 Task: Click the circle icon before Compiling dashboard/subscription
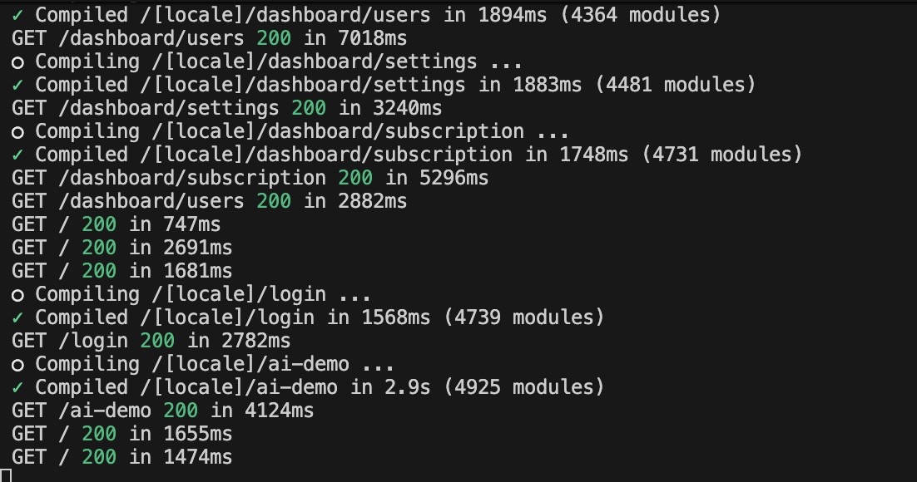point(17,133)
